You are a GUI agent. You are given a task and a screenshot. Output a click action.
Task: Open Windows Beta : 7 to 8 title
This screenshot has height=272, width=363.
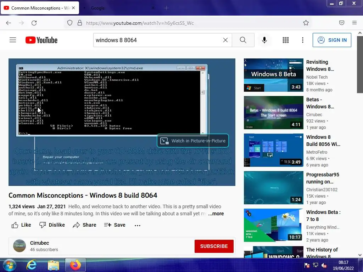coord(323,216)
